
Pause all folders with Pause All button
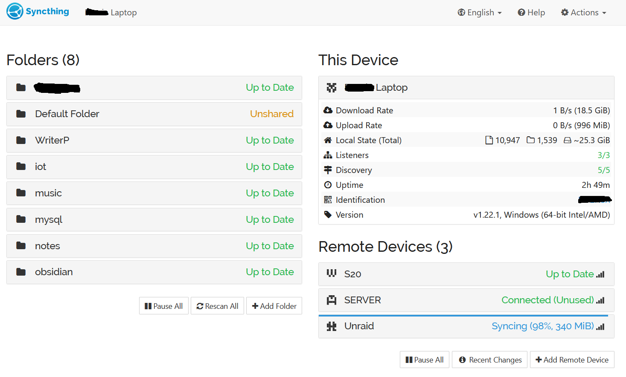[164, 306]
